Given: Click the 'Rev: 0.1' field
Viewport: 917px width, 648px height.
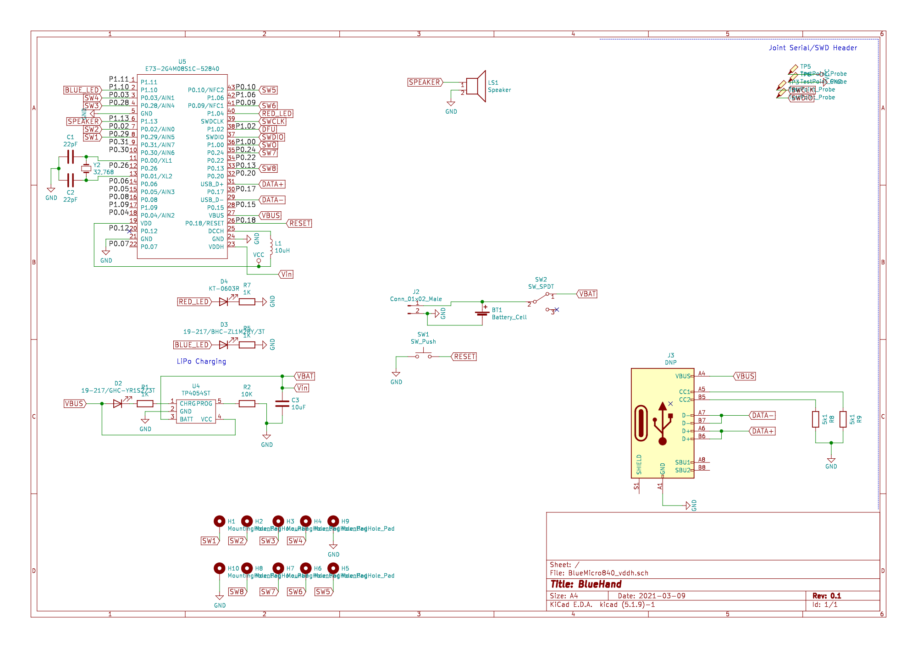Looking at the screenshot, I should click(827, 596).
